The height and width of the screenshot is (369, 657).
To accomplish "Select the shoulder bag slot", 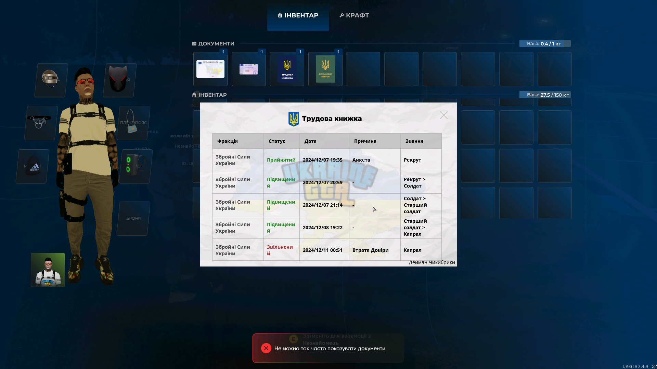I will (x=133, y=123).
